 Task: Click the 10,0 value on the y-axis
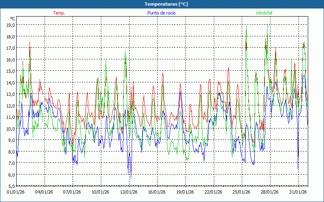coord(11,128)
